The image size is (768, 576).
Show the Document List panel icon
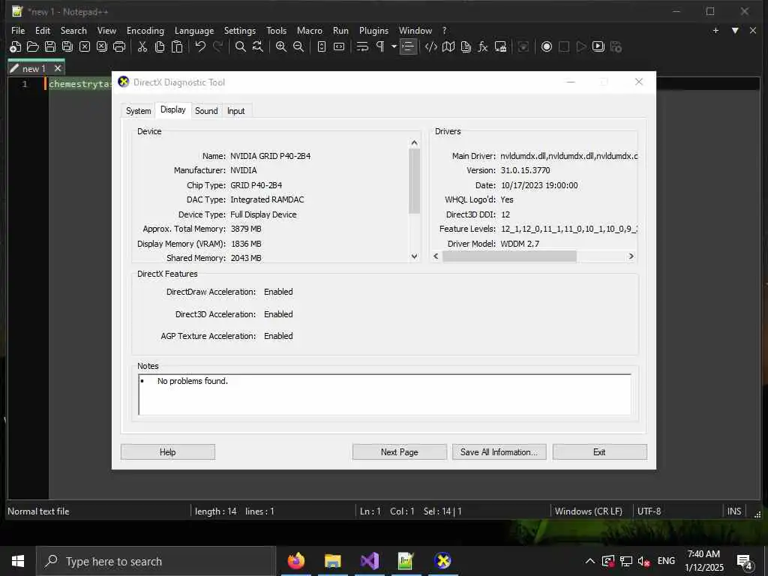point(466,47)
